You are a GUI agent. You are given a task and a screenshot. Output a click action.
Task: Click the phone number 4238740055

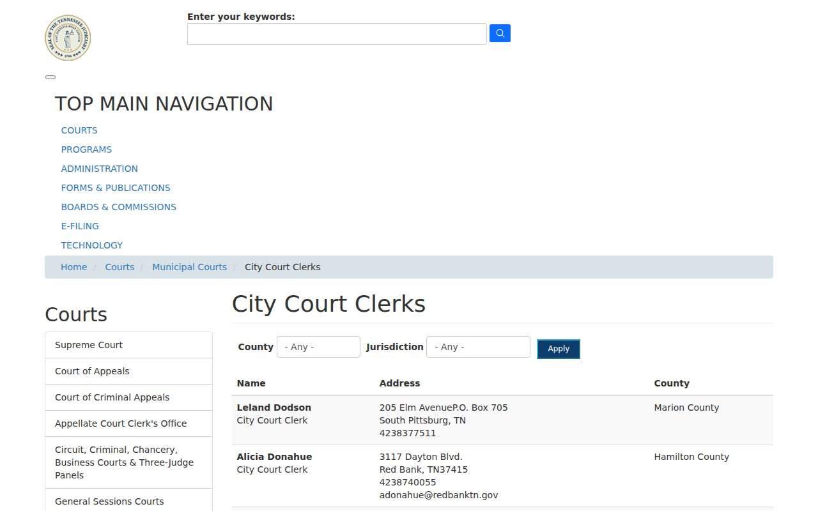(408, 482)
